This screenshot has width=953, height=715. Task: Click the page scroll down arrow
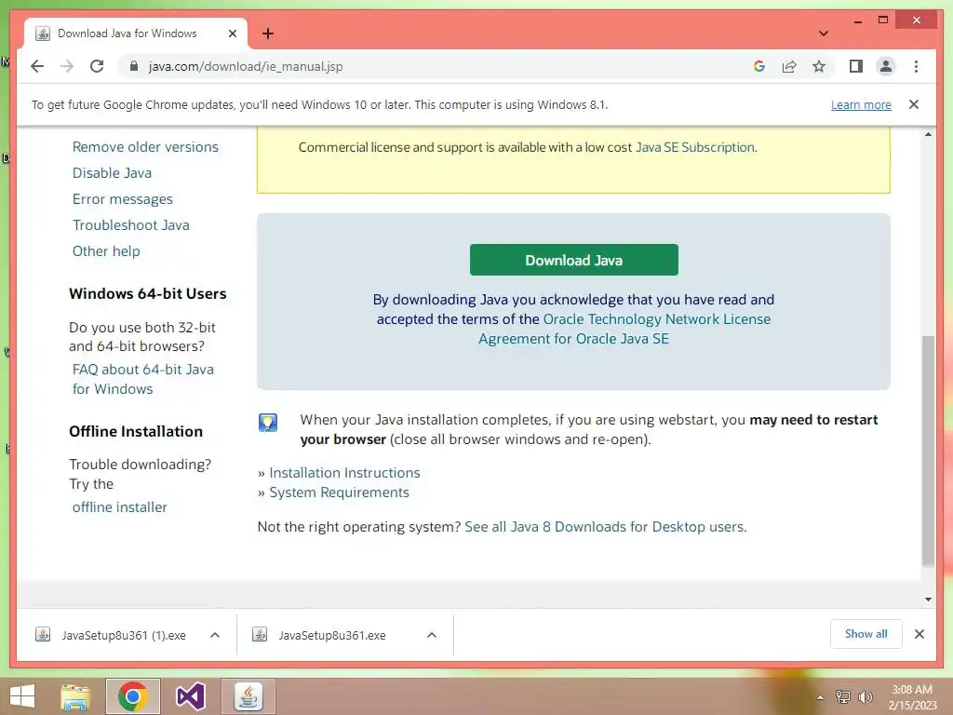click(x=928, y=600)
